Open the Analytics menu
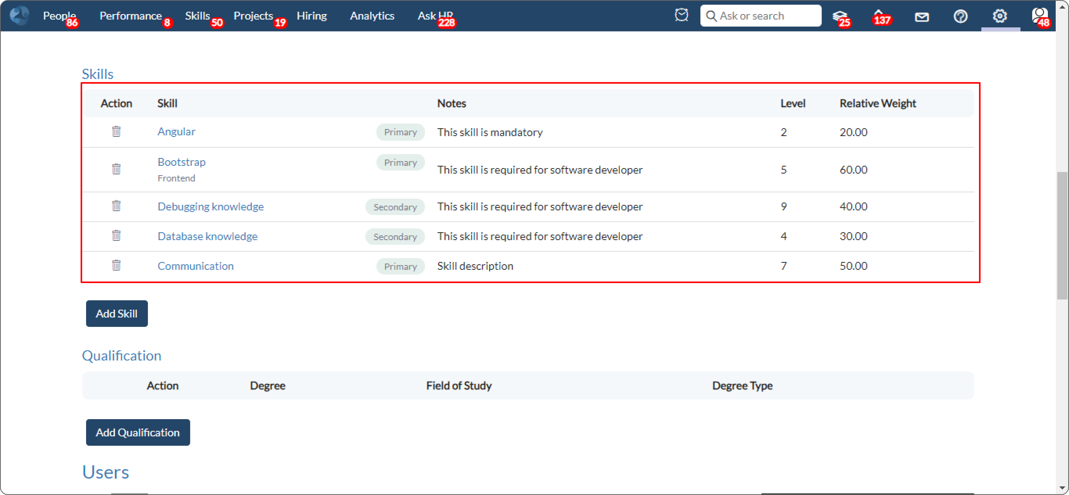 tap(372, 16)
